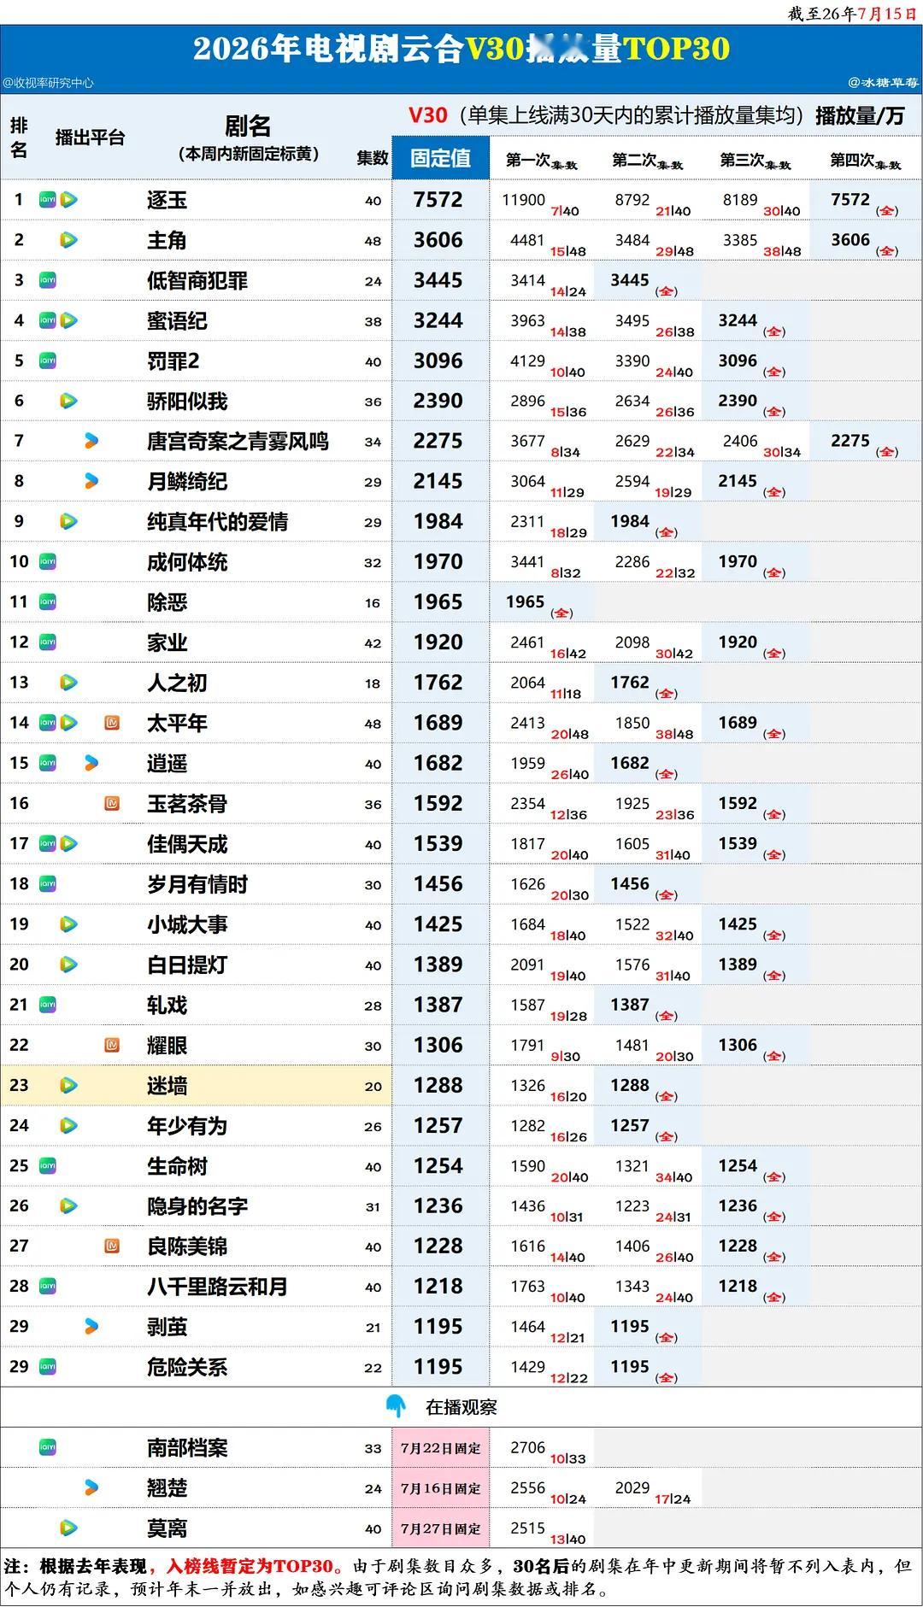Click the red text 入榜线暂定为TOP30
Image resolution: width=923 pixels, height=1607 pixels.
(x=250, y=1566)
